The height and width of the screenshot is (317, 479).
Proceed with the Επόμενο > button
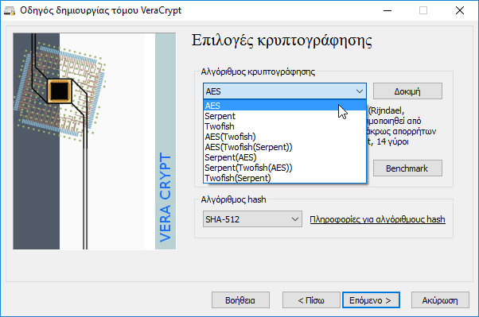click(371, 300)
